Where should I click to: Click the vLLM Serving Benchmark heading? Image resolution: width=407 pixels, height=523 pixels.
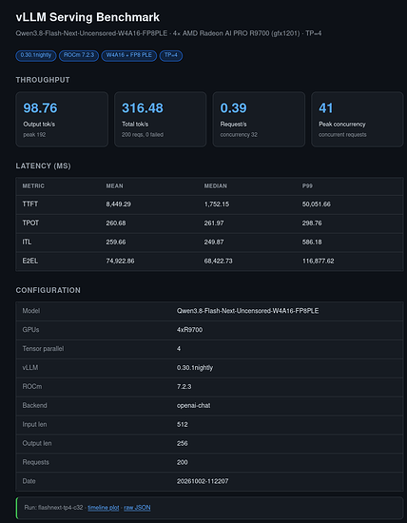tap(87, 17)
